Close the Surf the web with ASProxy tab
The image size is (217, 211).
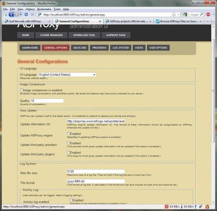pos(49,22)
